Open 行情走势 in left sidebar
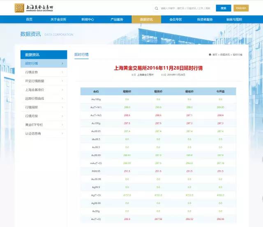This screenshot has height=227, width=263. [x=44, y=72]
